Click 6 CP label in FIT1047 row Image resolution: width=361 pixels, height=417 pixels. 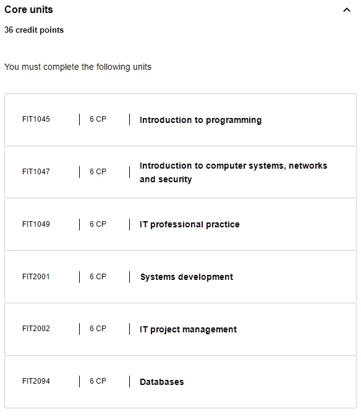pyautogui.click(x=98, y=172)
